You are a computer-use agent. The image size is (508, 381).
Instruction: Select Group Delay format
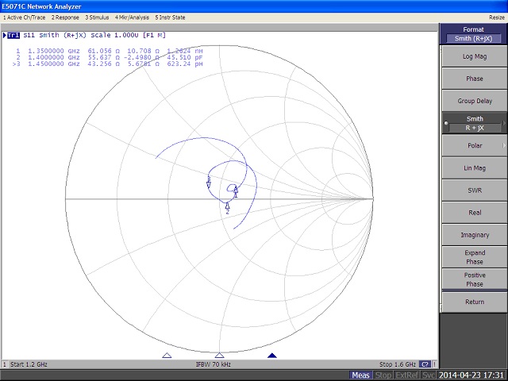pos(475,101)
